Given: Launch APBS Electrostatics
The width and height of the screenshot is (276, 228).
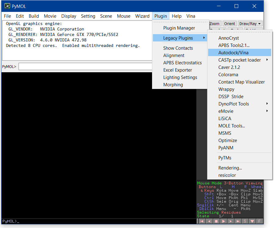Looking at the screenshot, I should (x=180, y=63).
